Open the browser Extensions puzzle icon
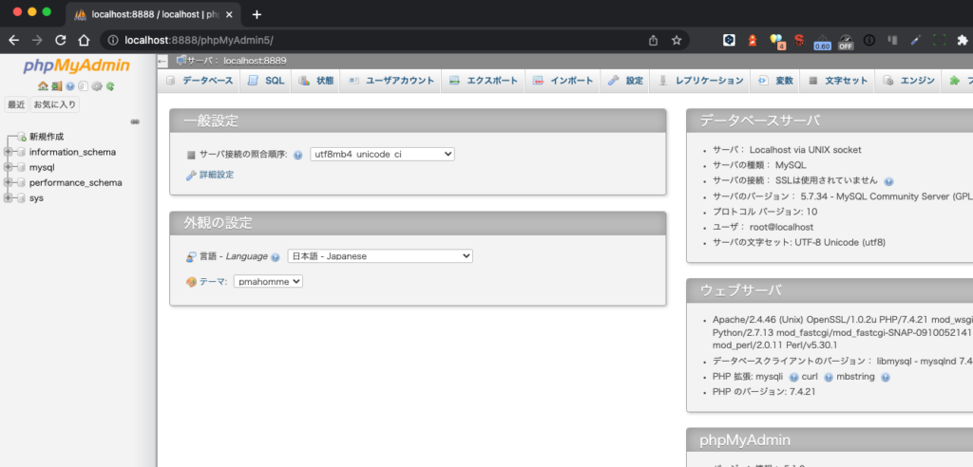This screenshot has width=973, height=467. click(x=962, y=40)
